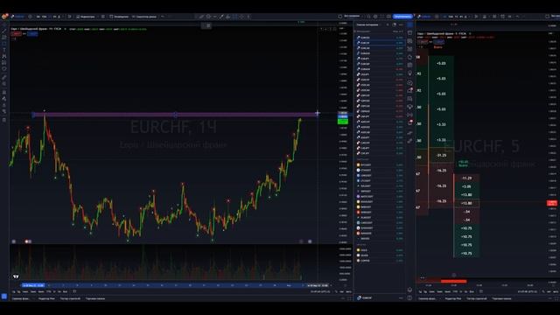Click add symbol plus in watchlist header
The height and width of the screenshot is (315, 560).
(x=388, y=24)
